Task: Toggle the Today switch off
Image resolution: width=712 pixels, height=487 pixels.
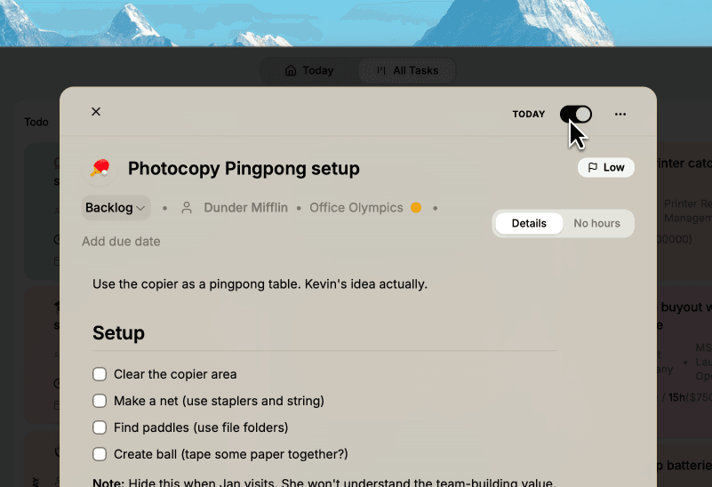Action: (575, 114)
